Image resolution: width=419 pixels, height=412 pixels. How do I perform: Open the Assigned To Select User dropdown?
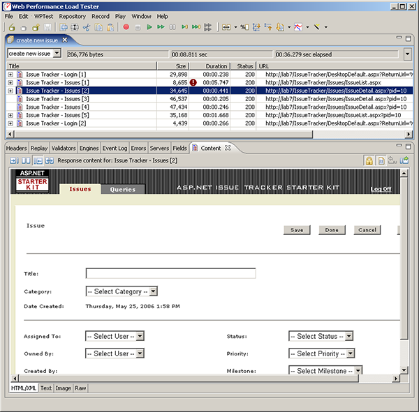(140, 336)
